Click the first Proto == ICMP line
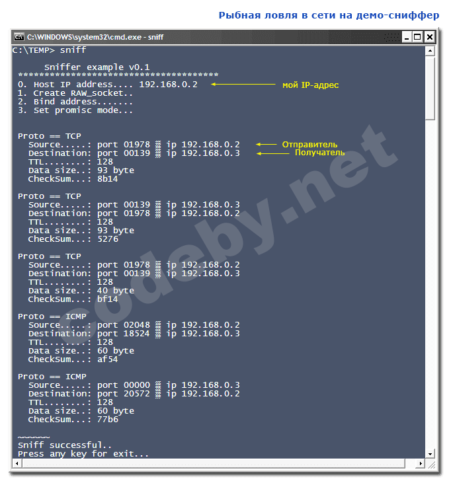Viewport: 451px width, 483px height. (52, 316)
